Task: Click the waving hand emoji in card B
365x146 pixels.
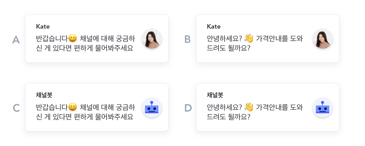Action: pos(249,39)
